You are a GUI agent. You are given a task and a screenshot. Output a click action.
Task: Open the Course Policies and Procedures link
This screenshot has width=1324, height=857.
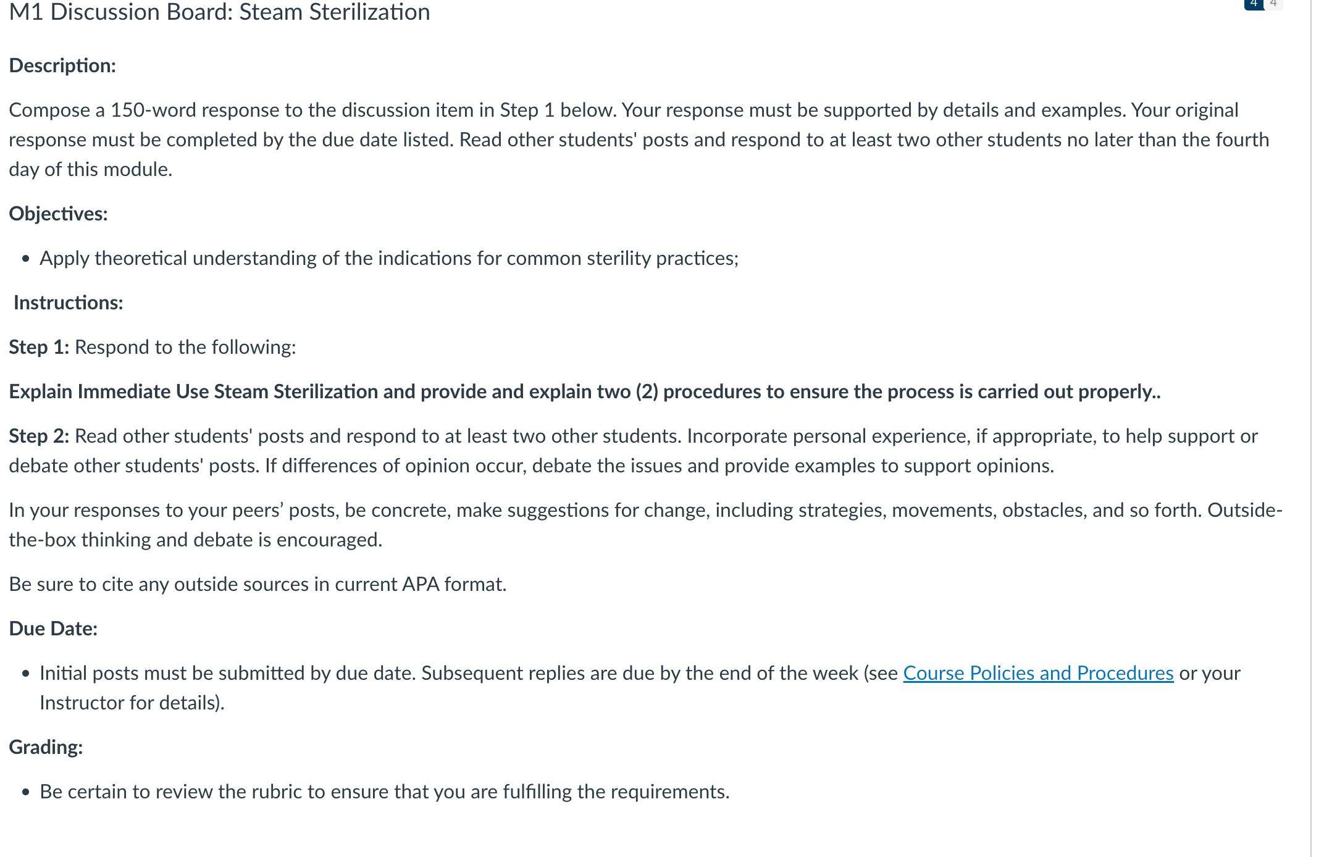click(x=1038, y=673)
